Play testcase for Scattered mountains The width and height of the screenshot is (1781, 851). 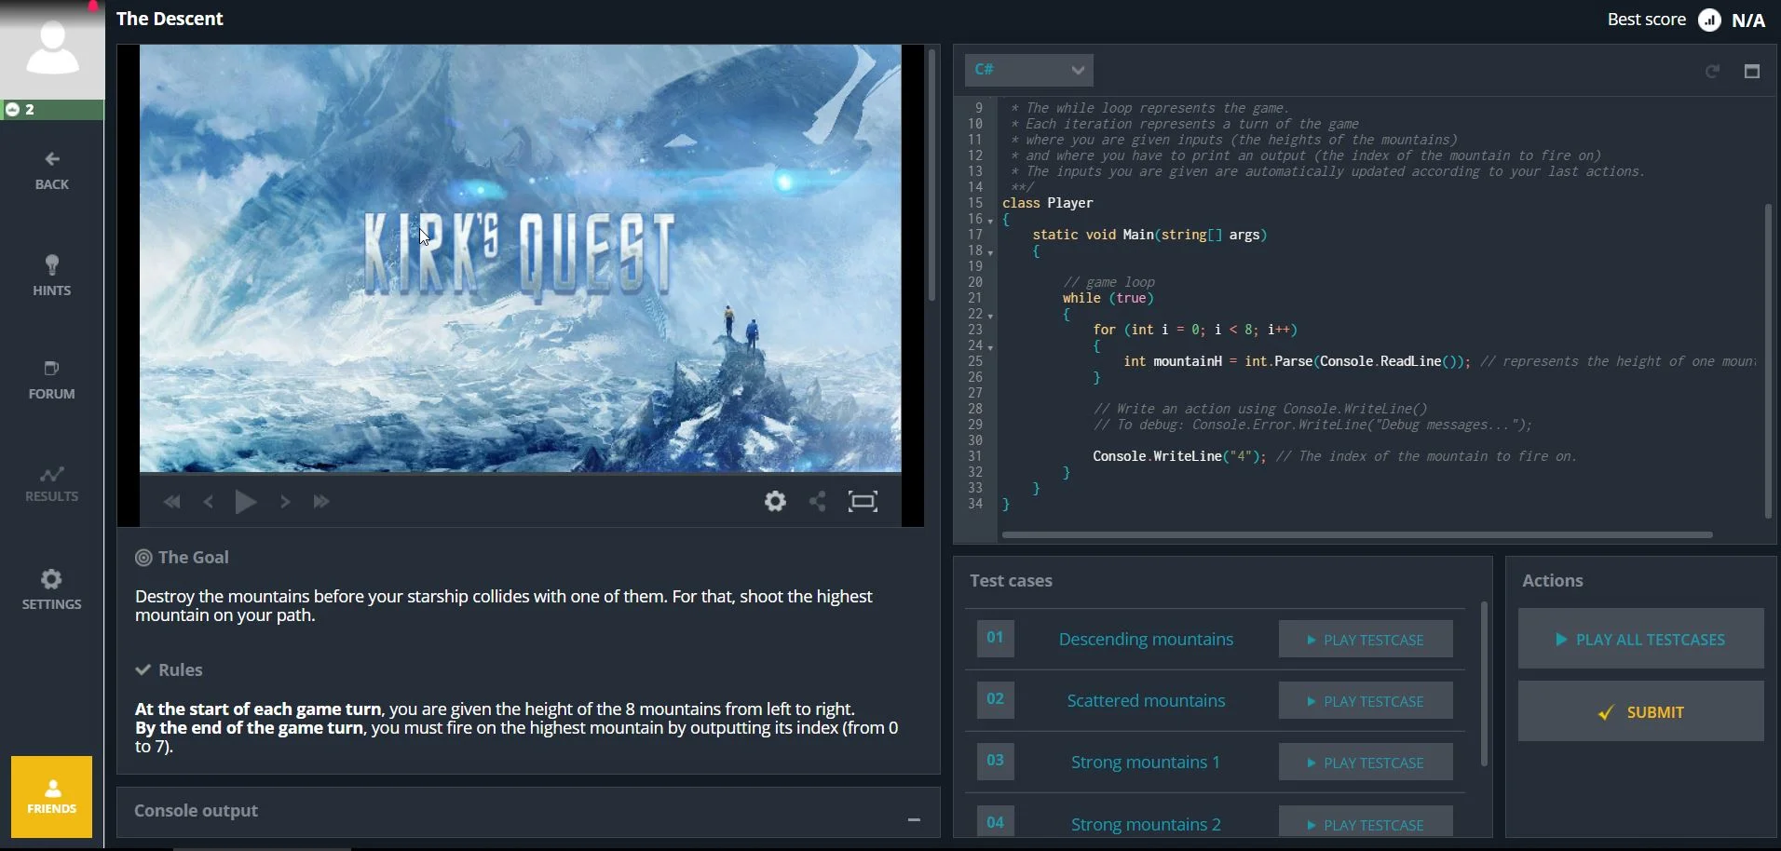pyautogui.click(x=1366, y=701)
